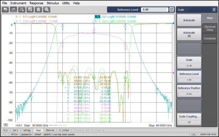
Task: Open the IntTrig trigger selector
Action: click(x=27, y=130)
